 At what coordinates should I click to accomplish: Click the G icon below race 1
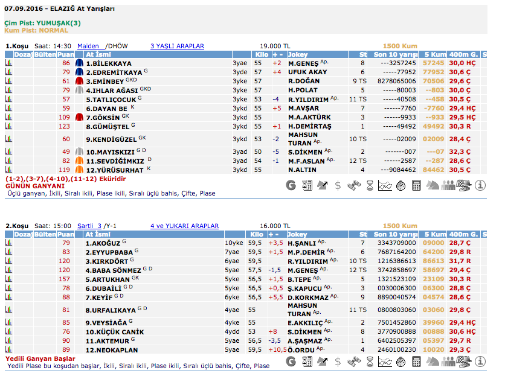coord(291,185)
